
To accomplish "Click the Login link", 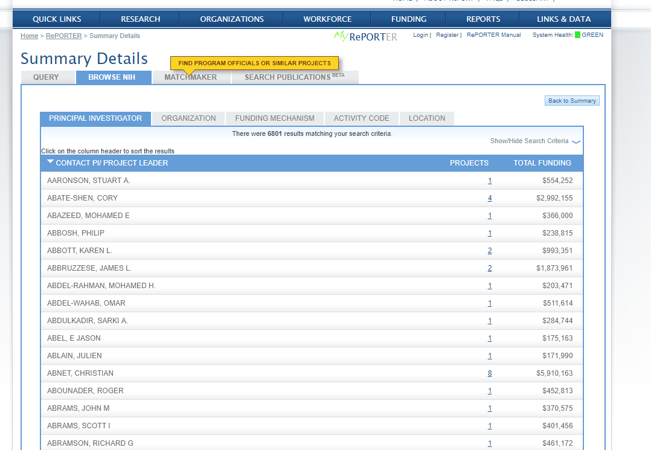I will (420, 35).
